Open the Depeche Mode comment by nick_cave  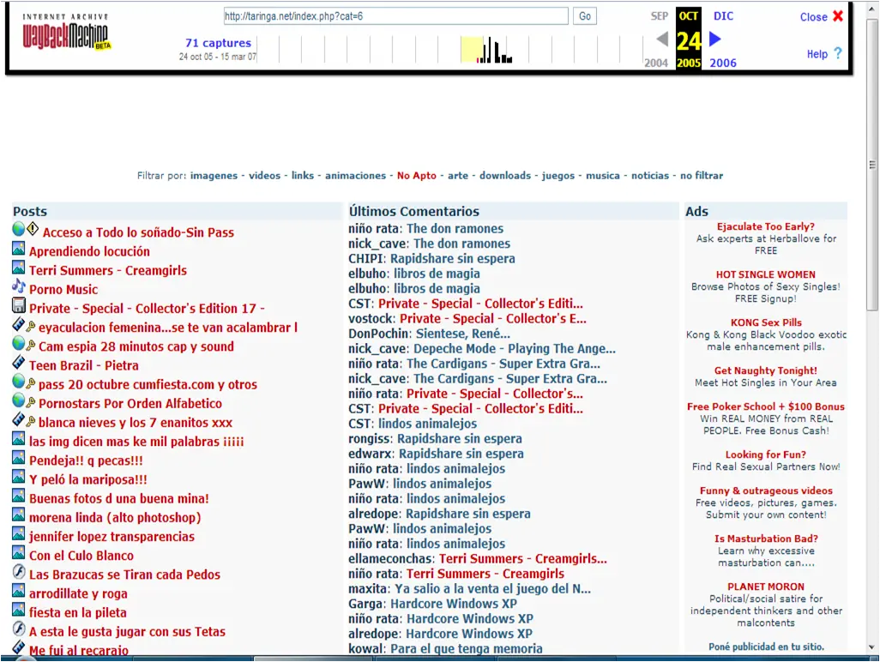click(x=515, y=349)
